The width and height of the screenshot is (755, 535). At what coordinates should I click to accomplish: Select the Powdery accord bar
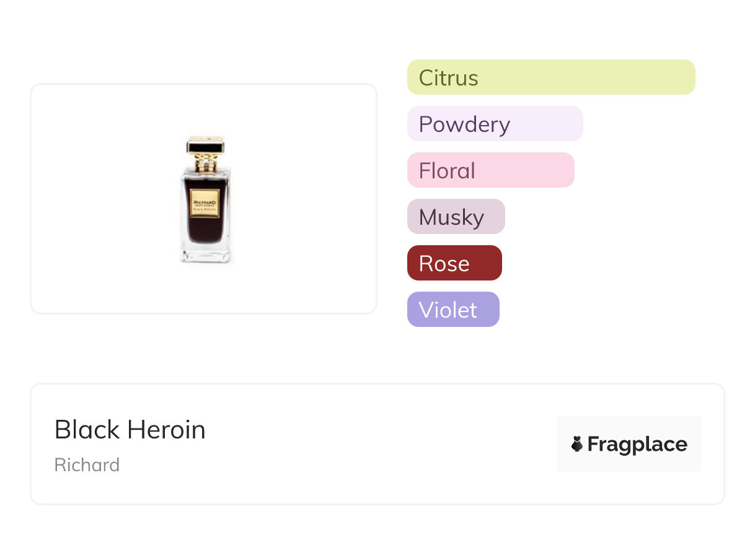click(495, 124)
